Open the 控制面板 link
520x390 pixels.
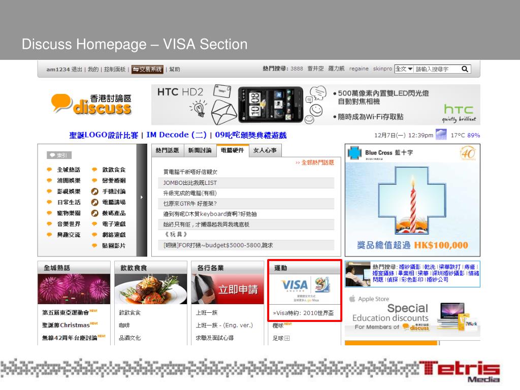(115, 69)
